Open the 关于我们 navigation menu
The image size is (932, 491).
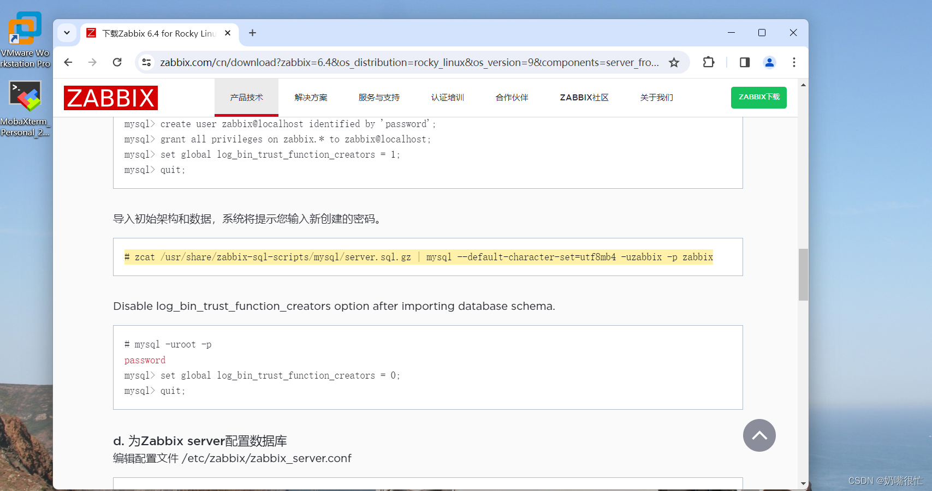pos(656,98)
